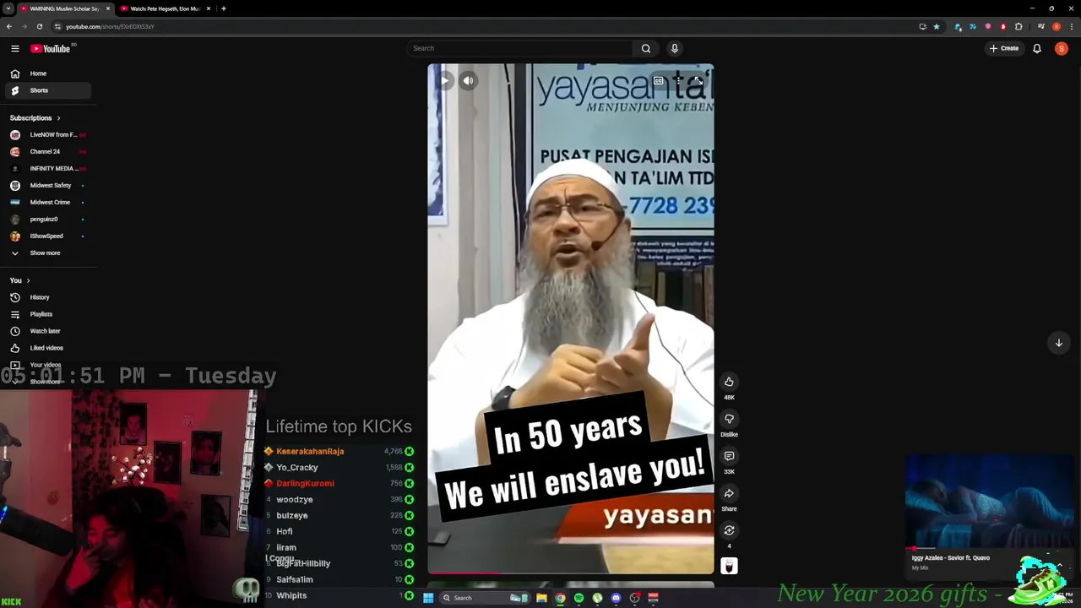
Task: Mute the Short's volume
Action: tap(468, 81)
